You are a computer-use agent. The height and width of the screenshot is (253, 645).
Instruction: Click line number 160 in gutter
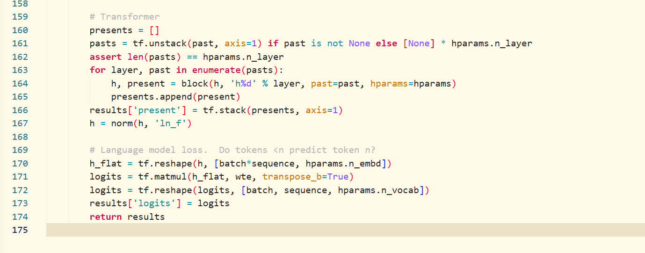tap(19, 30)
